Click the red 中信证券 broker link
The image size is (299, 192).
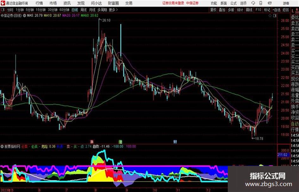[x=192, y=3]
